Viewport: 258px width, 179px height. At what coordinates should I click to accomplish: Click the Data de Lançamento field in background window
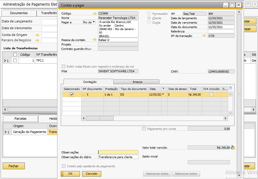click(49, 22)
